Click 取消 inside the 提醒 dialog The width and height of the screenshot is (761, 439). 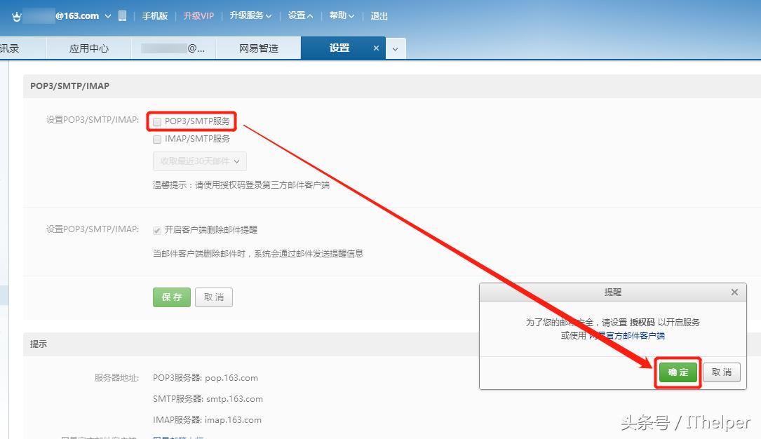pos(721,372)
